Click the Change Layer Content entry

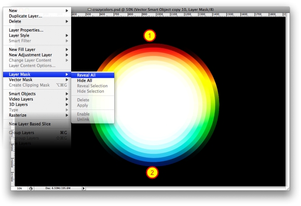pos(37,60)
